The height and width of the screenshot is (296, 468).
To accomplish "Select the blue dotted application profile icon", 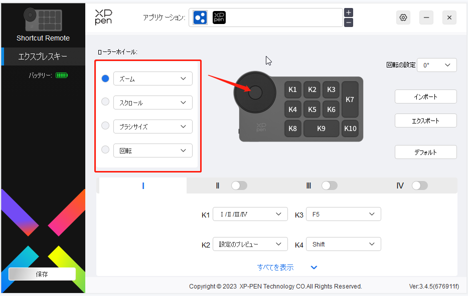I will [x=201, y=17].
